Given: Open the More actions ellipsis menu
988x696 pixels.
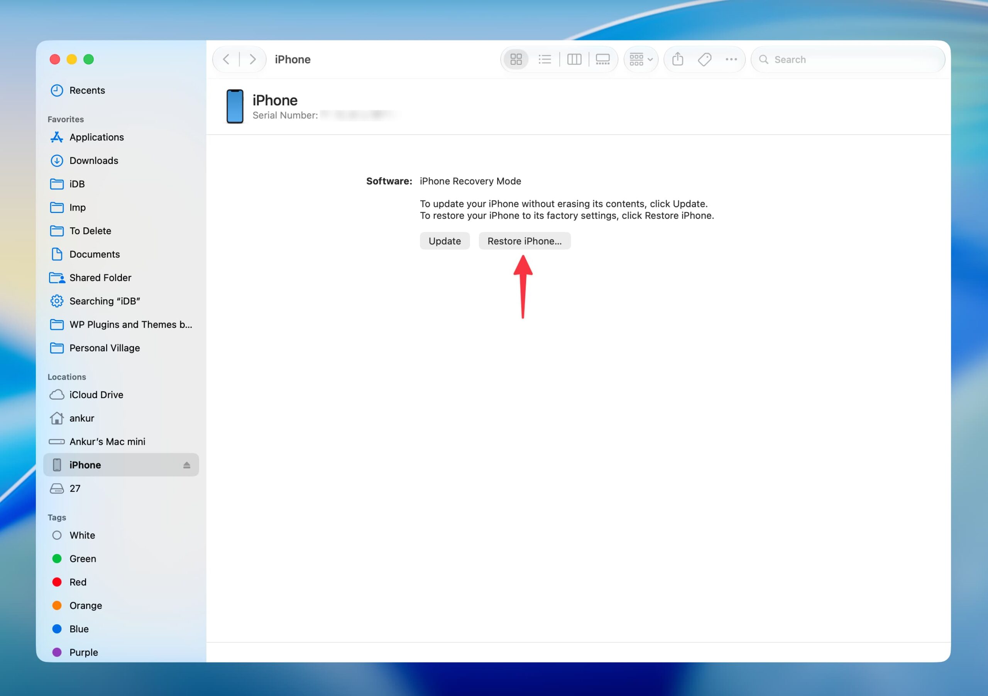Looking at the screenshot, I should pyautogui.click(x=731, y=59).
